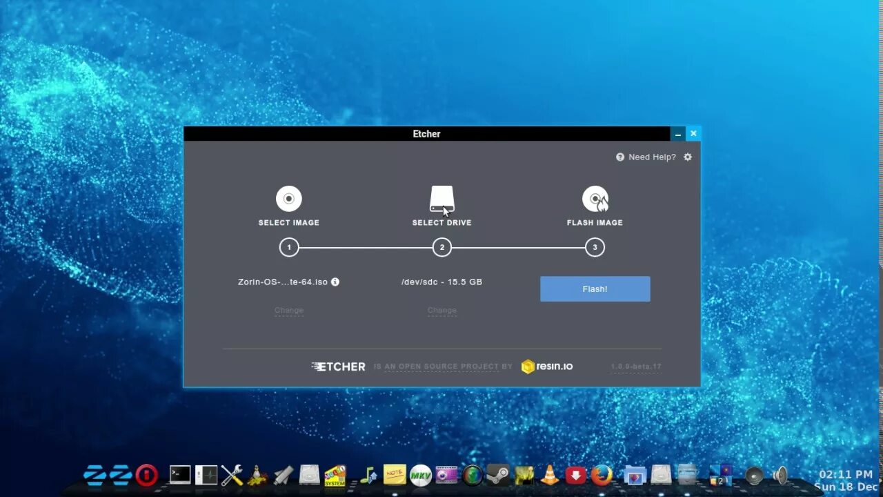The image size is (883, 497).
Task: Click the grey spaceship dock icon
Action: click(284, 475)
